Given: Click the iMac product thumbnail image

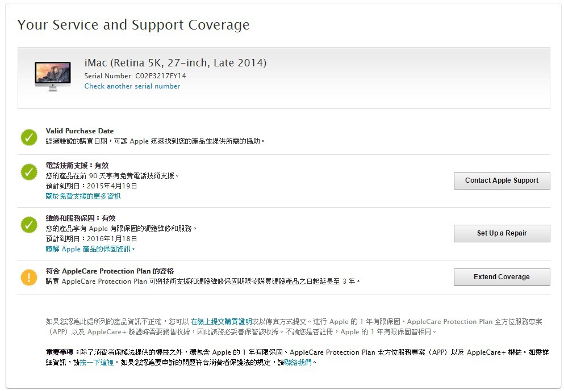Looking at the screenshot, I should pos(52,76).
